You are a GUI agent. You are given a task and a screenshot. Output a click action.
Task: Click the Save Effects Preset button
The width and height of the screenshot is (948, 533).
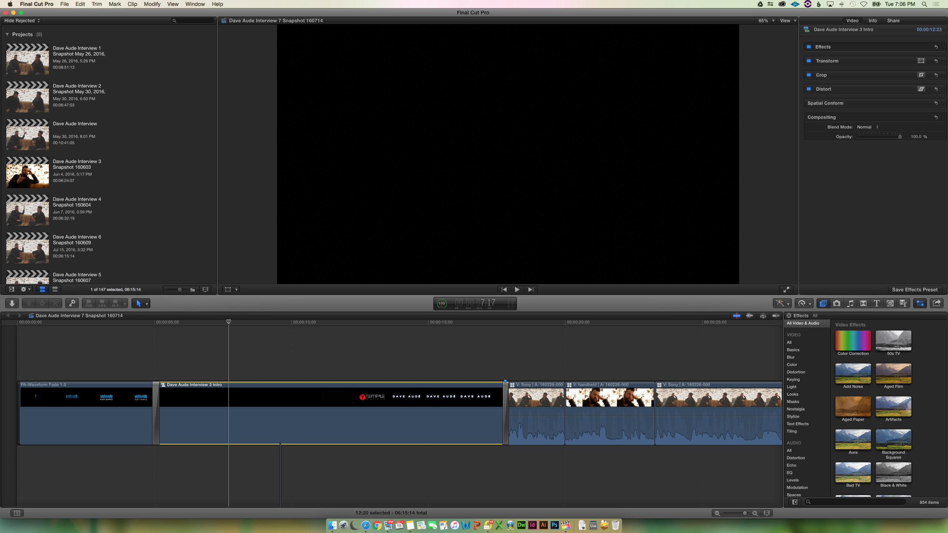[914, 289]
